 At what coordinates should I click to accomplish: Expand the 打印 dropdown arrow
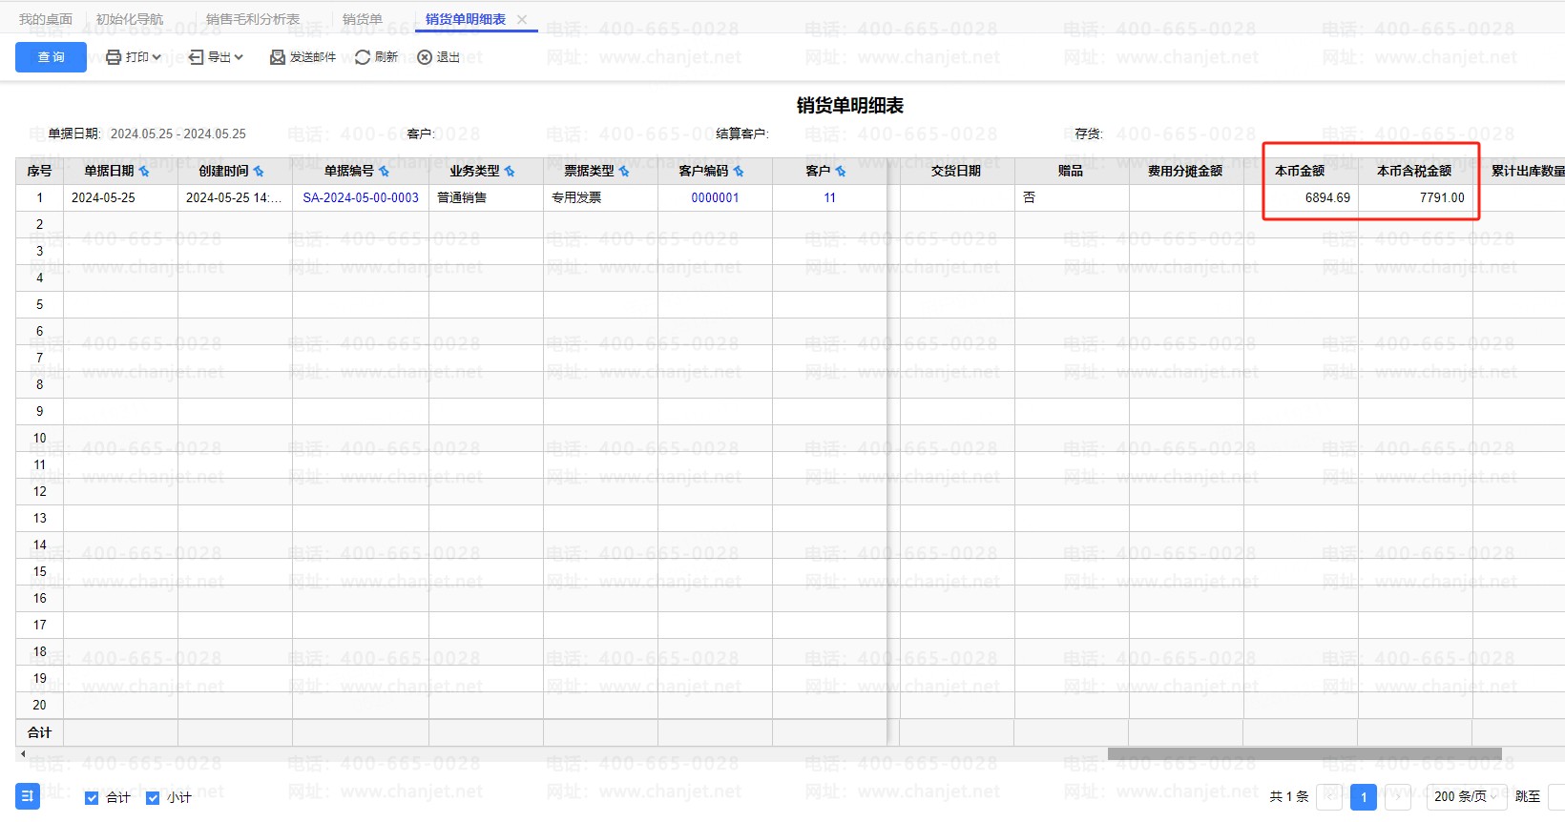pyautogui.click(x=156, y=57)
